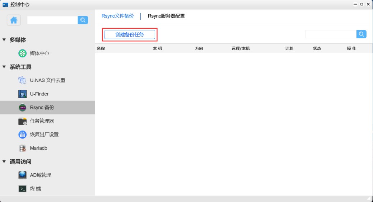Open the AD域管理 icon
This screenshot has width=373, height=202.
(x=22, y=175)
